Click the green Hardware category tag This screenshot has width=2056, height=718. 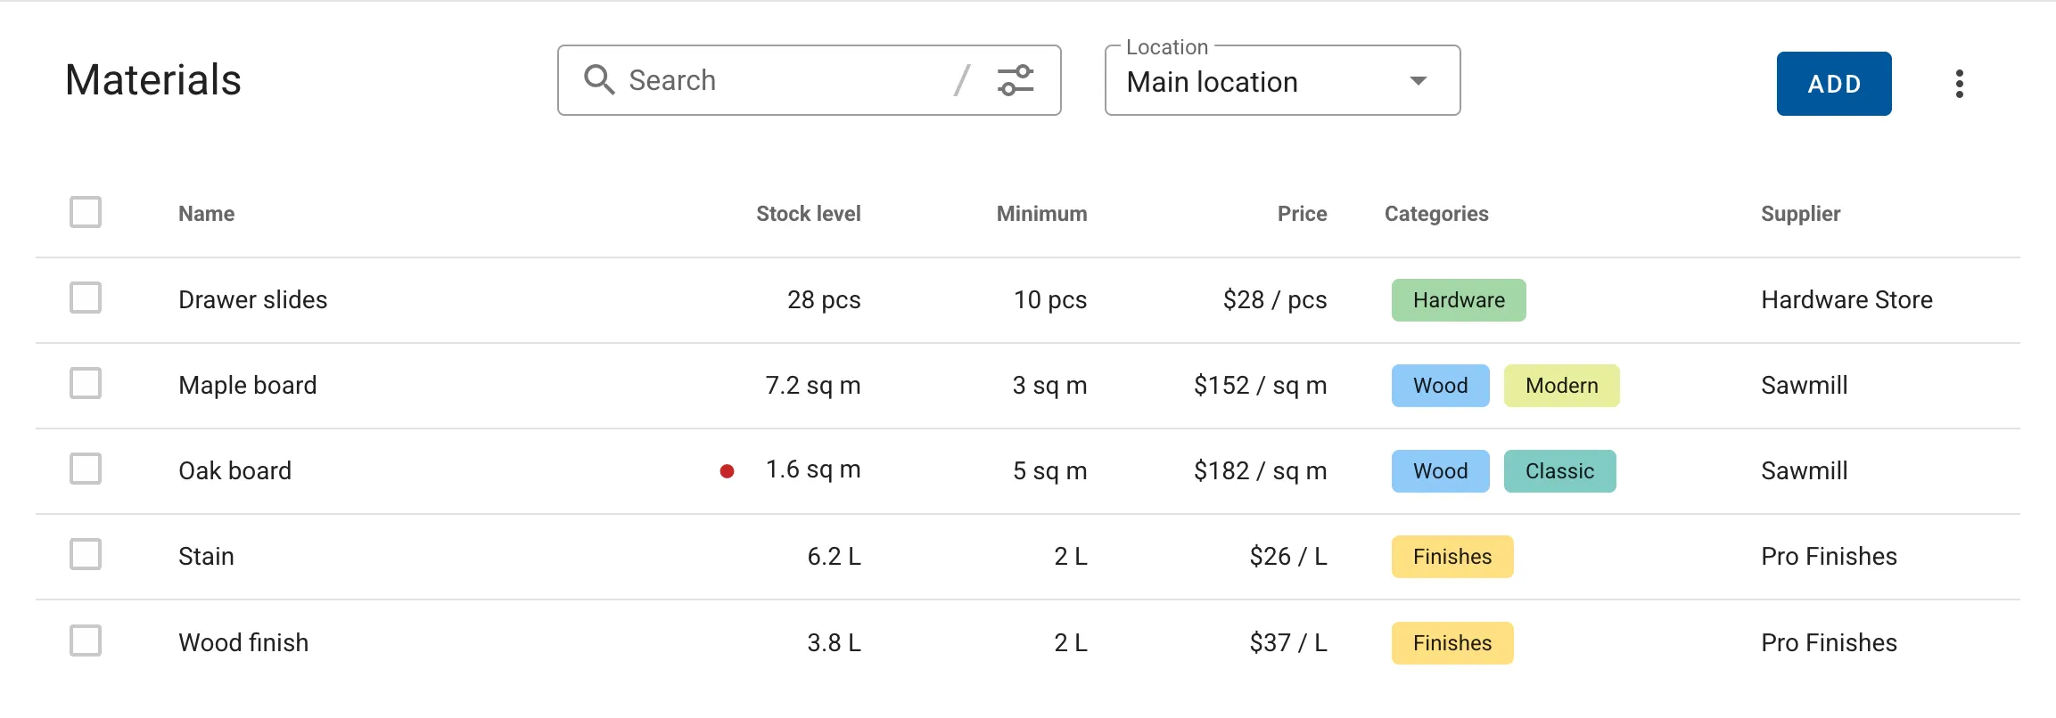(x=1458, y=300)
